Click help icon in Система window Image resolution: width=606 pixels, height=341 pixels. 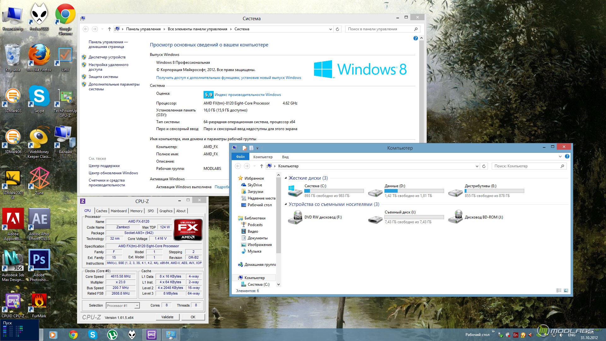pos(415,38)
